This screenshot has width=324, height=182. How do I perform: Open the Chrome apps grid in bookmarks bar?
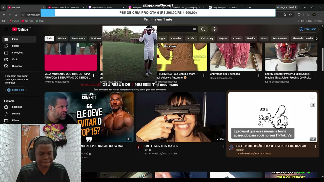(3, 21)
